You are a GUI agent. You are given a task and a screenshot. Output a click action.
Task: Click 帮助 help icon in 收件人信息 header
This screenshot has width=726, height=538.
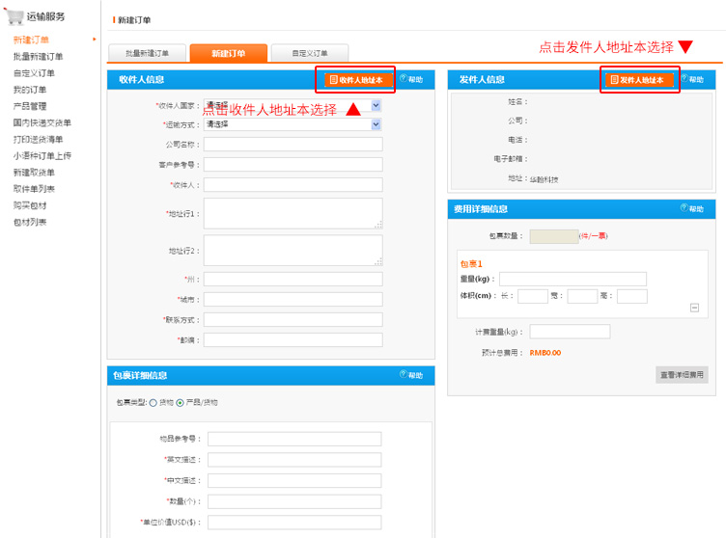(x=410, y=79)
